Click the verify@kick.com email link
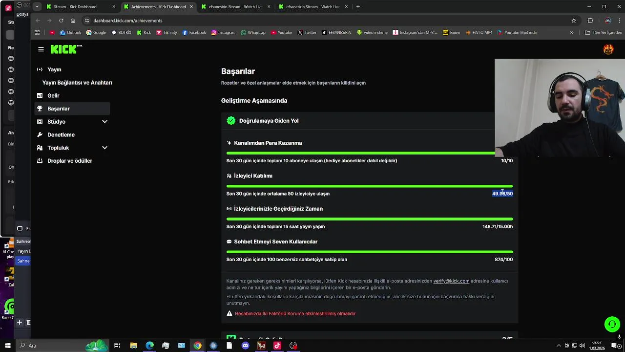 [x=451, y=281]
